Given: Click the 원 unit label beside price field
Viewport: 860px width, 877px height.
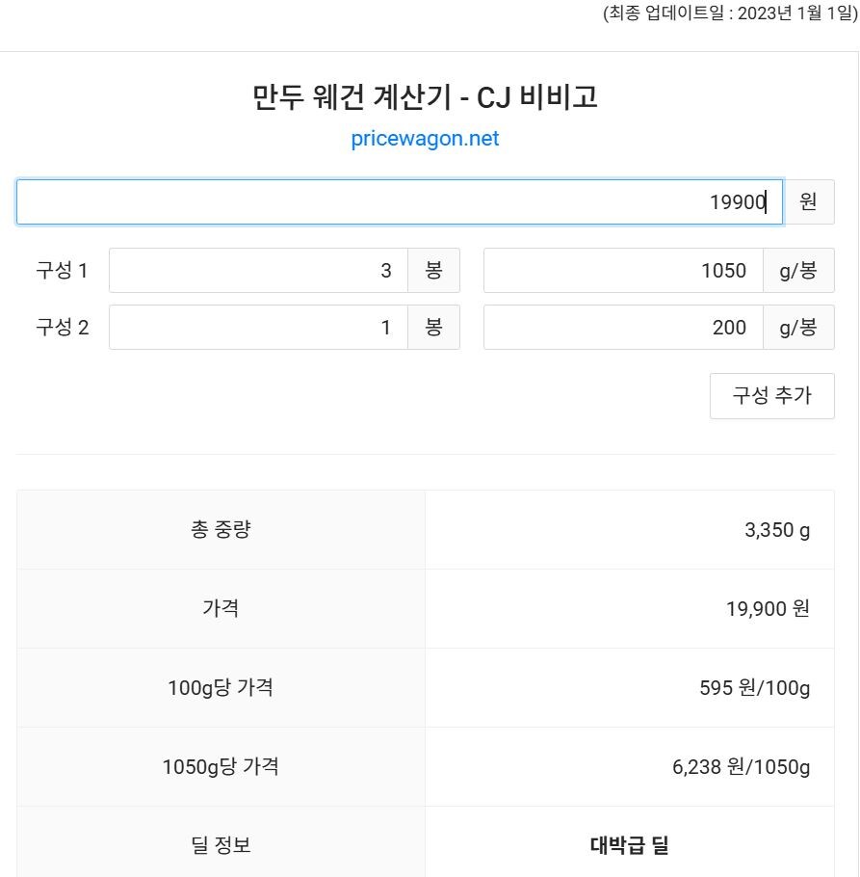Looking at the screenshot, I should click(x=809, y=201).
